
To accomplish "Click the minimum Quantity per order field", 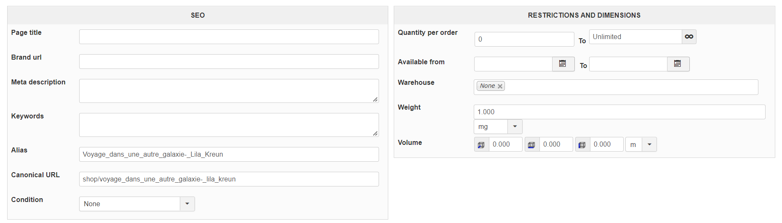I will (524, 39).
